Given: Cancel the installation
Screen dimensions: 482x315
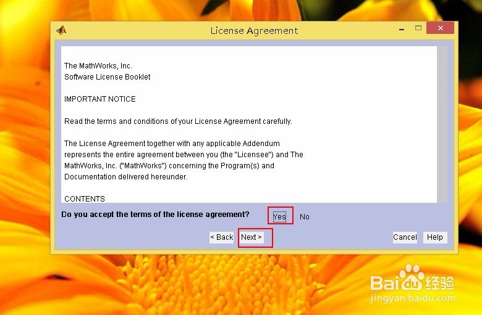Looking at the screenshot, I should [405, 237].
